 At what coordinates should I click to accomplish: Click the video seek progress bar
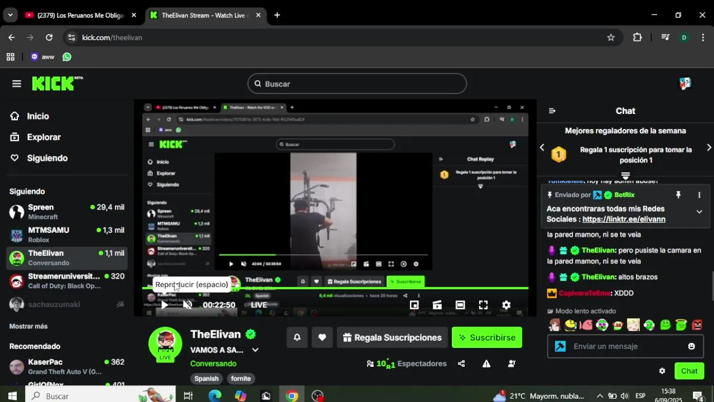click(x=335, y=288)
